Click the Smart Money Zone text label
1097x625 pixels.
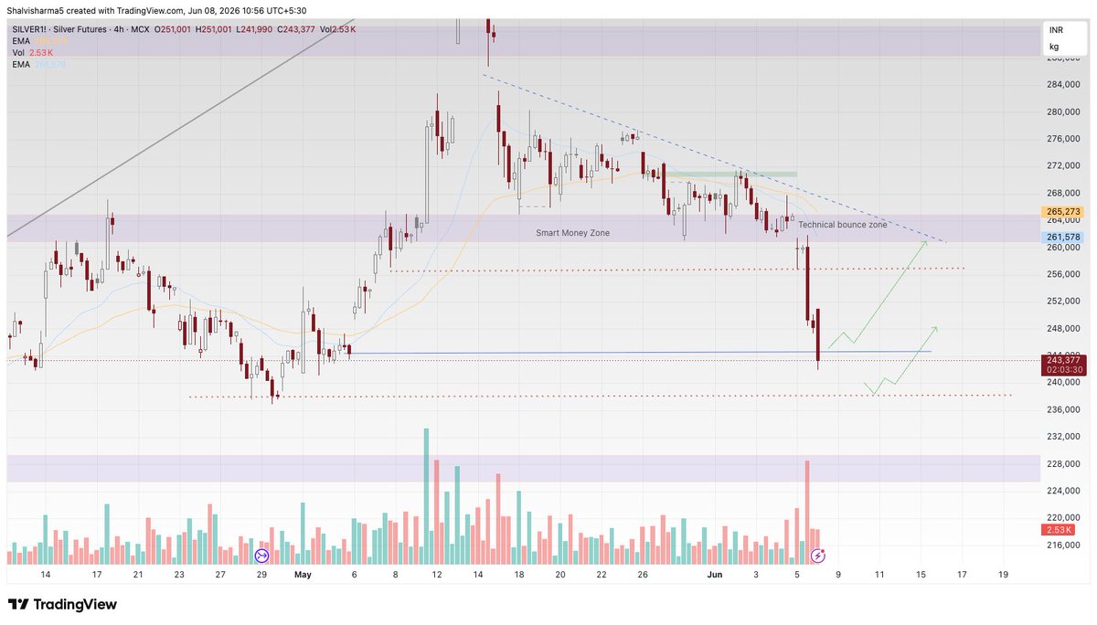[x=572, y=233]
